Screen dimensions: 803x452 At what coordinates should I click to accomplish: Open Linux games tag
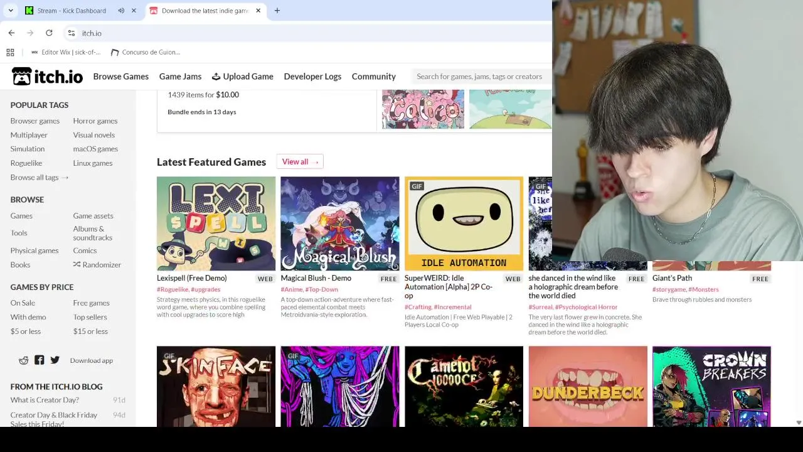pyautogui.click(x=93, y=163)
